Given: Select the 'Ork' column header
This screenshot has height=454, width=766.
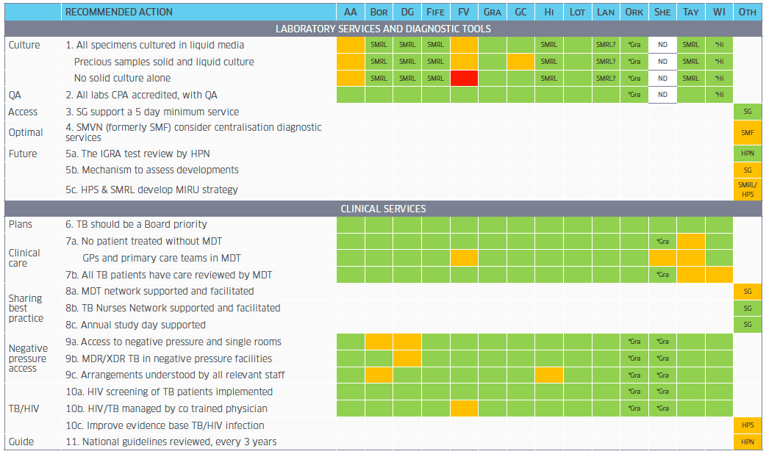Looking at the screenshot, I should point(634,12).
